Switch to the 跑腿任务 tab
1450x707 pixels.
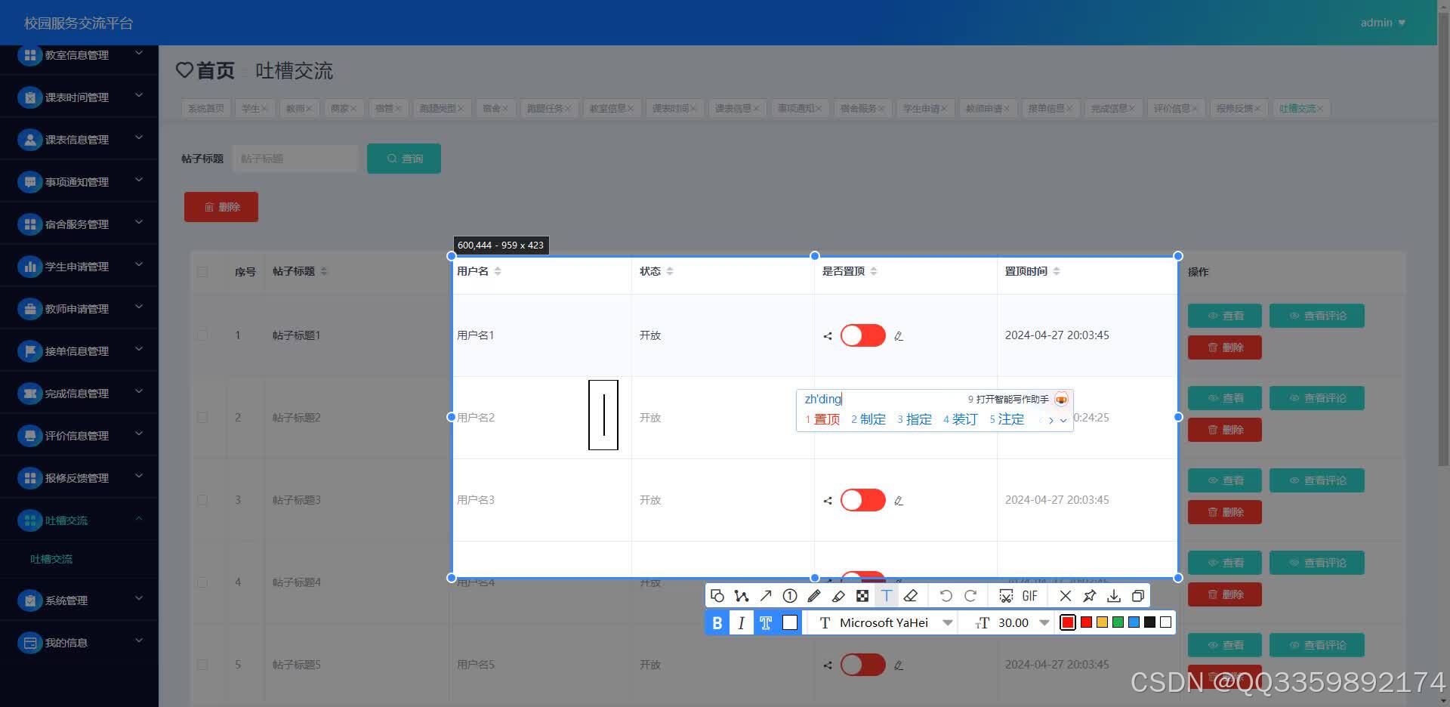click(x=548, y=109)
